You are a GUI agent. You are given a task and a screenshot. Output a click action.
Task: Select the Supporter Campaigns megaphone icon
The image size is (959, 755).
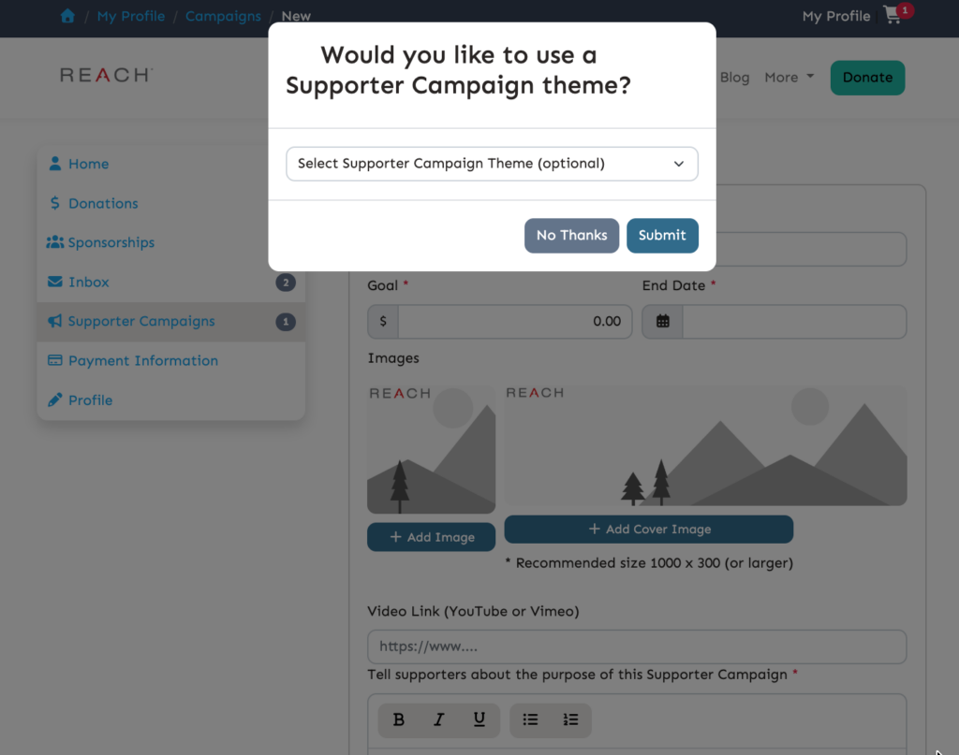click(57, 321)
